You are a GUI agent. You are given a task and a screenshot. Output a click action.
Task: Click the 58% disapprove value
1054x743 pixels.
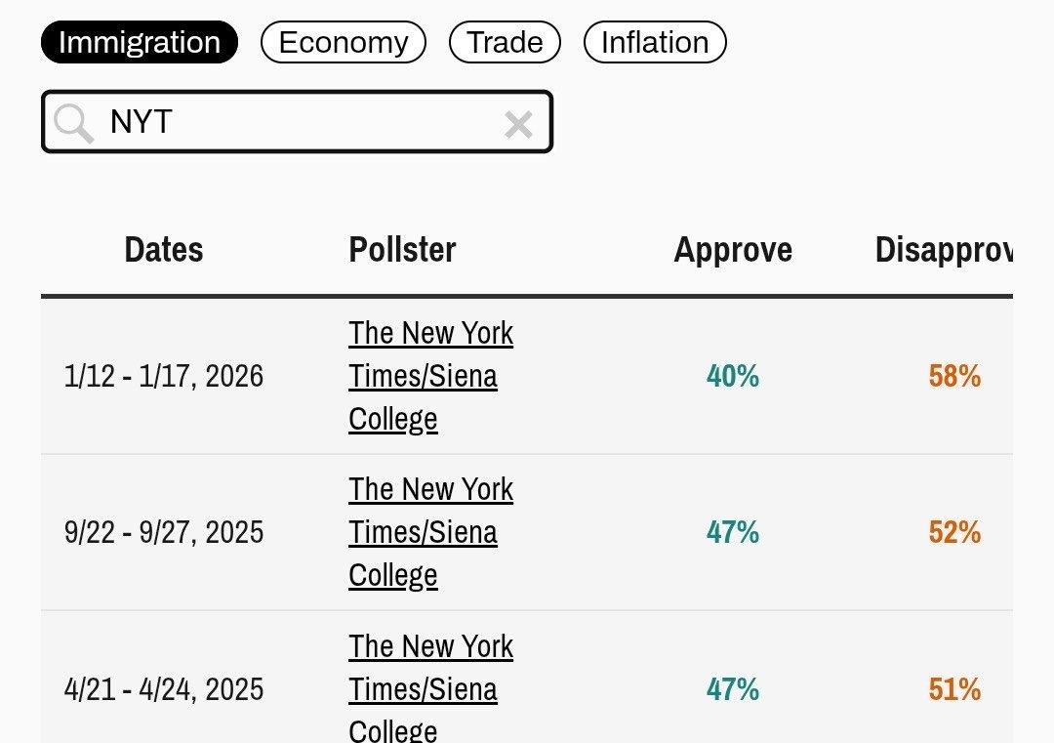(x=954, y=376)
